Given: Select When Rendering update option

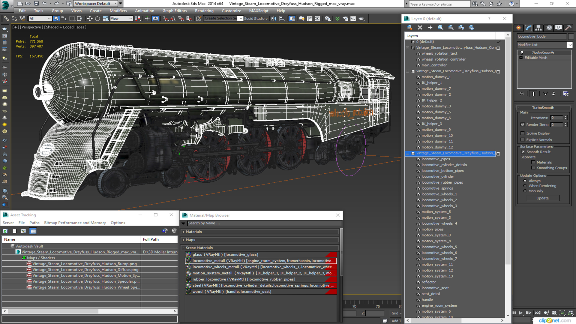Looking at the screenshot, I should pyautogui.click(x=525, y=186).
